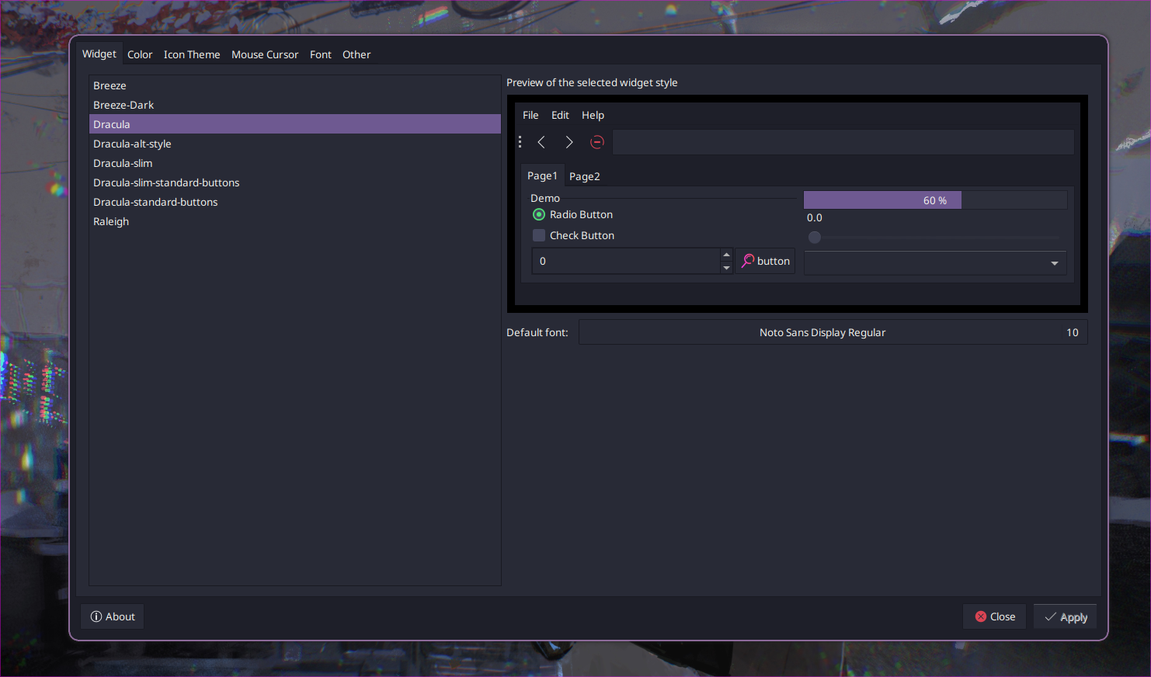Image resolution: width=1151 pixels, height=677 pixels.
Task: Click the back arrow in the preview toolbar
Action: pyautogui.click(x=541, y=142)
